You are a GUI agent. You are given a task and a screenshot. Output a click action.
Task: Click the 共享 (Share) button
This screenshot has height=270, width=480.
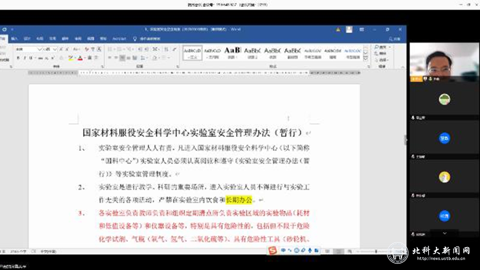[x=395, y=39]
